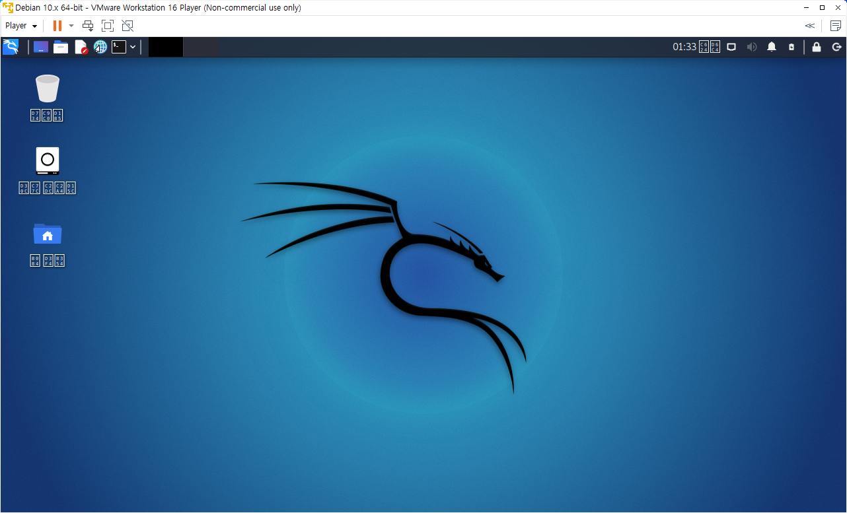Expand the terminal launcher dropdown arrow
847x513 pixels.
pyautogui.click(x=133, y=47)
